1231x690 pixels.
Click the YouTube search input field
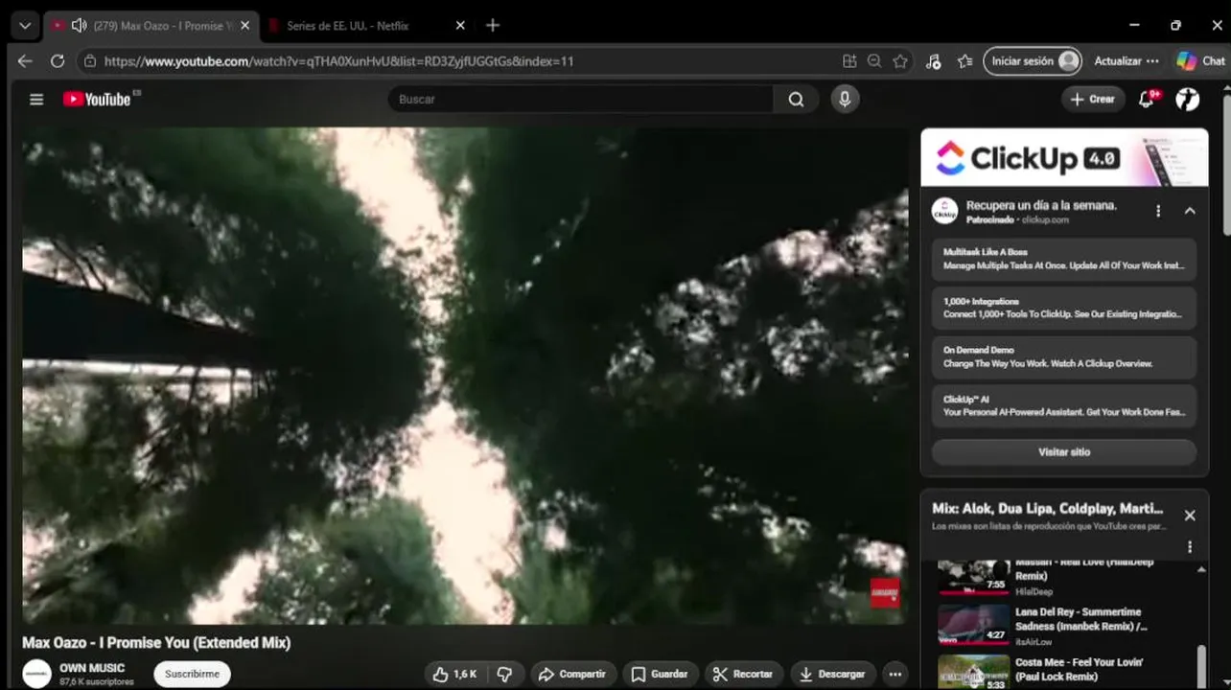(580, 99)
